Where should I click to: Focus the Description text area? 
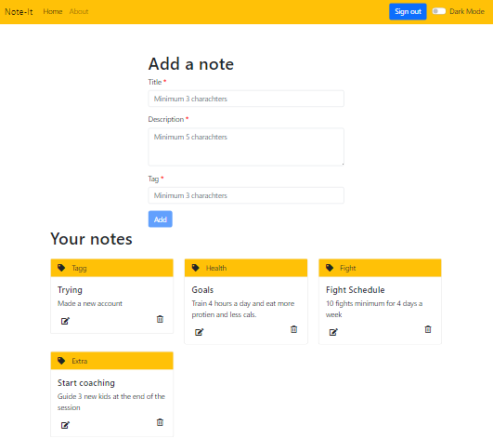coord(246,147)
